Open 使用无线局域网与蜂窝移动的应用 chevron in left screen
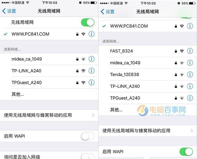The width and height of the screenshot is (197, 159). [93, 115]
